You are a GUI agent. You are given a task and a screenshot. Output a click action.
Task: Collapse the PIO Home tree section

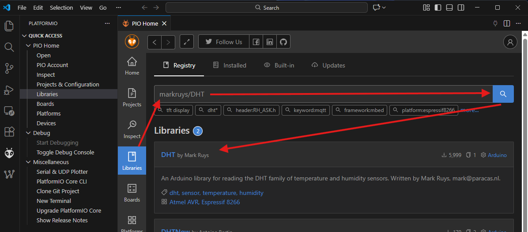(x=28, y=46)
